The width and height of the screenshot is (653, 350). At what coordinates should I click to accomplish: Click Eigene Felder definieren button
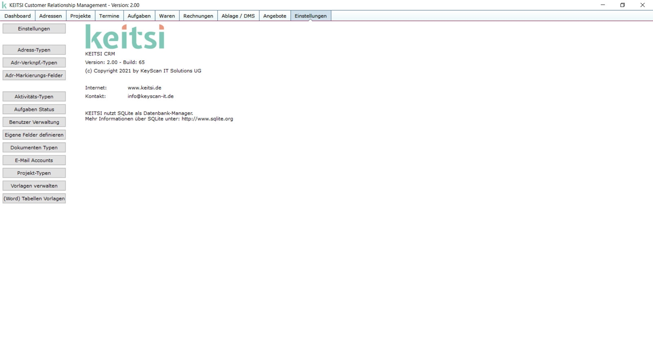(x=34, y=135)
